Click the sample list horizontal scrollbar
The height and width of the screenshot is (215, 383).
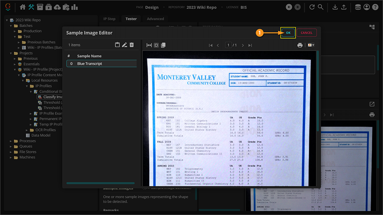pos(100,183)
